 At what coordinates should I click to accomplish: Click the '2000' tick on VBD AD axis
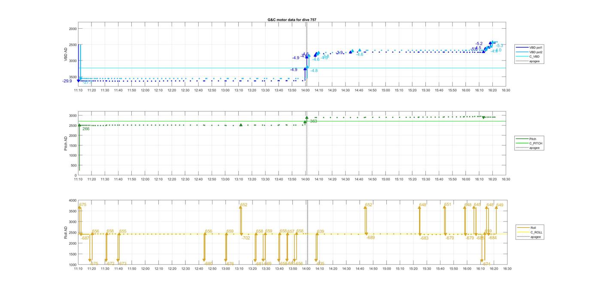(x=72, y=29)
